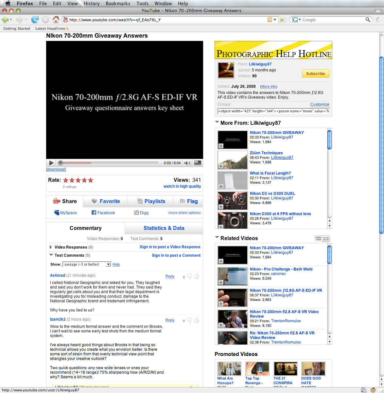Add What is Focal Length to queue plus icon
This screenshot has width=384, height=393.
(x=221, y=187)
